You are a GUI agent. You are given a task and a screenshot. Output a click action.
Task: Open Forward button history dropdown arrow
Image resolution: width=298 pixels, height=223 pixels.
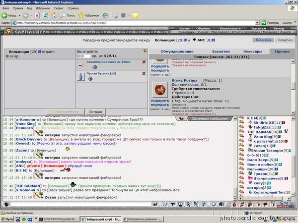coord(31,15)
